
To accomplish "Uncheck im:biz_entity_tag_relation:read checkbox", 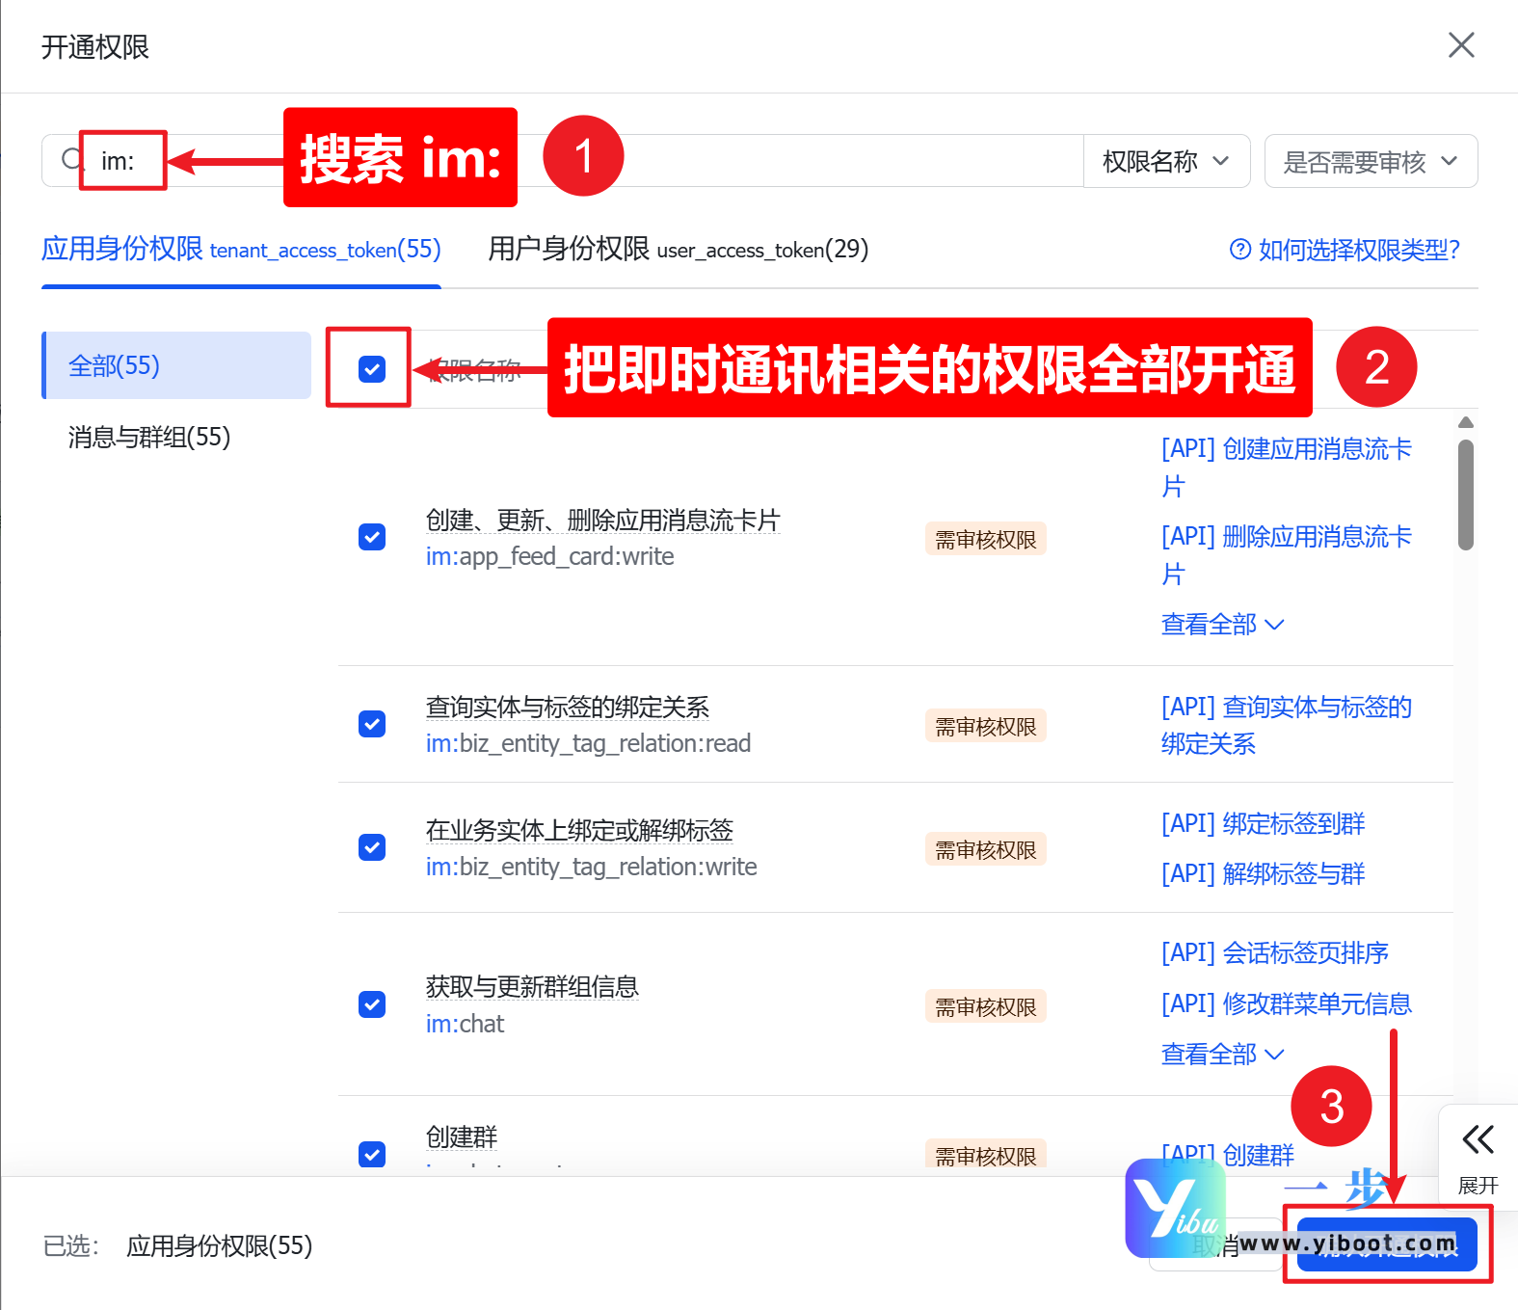I will pyautogui.click(x=372, y=724).
